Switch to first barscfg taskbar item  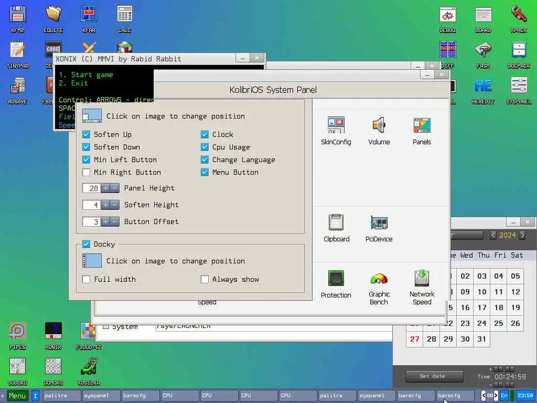(x=141, y=396)
